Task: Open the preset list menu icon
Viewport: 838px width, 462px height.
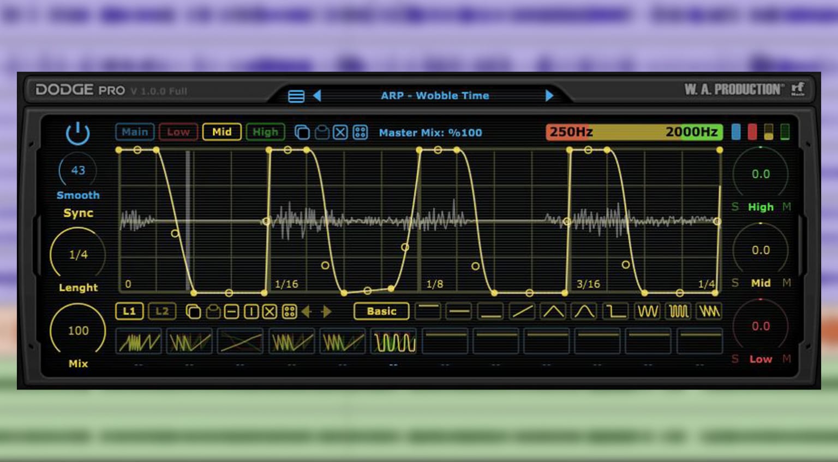Action: coord(296,96)
